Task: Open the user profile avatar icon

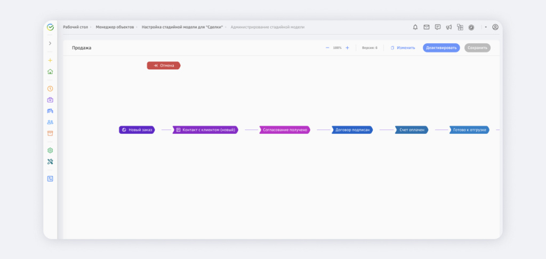Action: click(495, 27)
